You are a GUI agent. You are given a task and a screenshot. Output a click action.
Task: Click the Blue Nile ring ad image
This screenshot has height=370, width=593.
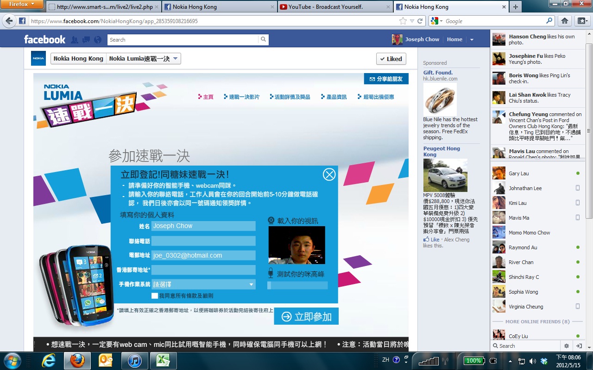click(x=440, y=99)
